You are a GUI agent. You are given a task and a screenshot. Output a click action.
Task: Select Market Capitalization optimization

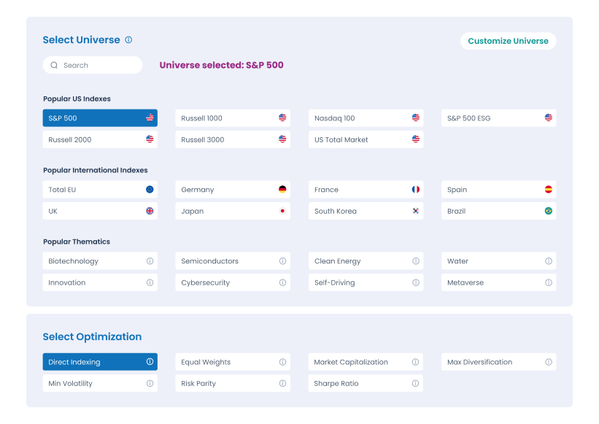click(x=366, y=362)
